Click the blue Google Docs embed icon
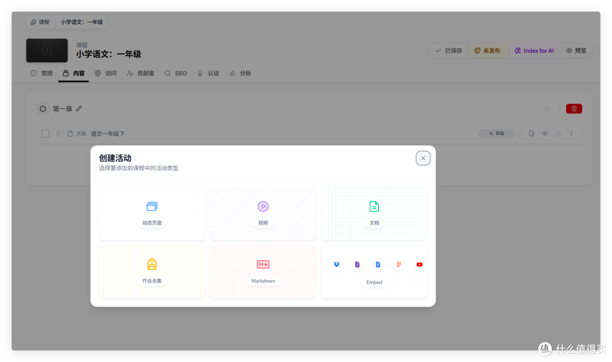Image resolution: width=612 pixels, height=362 pixels. [x=378, y=265]
